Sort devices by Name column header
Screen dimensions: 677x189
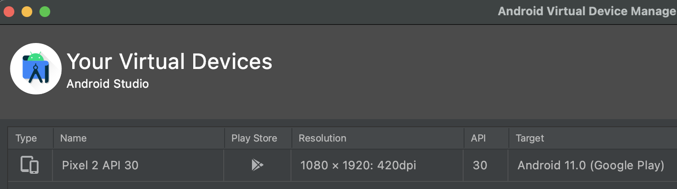pyautogui.click(x=139, y=138)
